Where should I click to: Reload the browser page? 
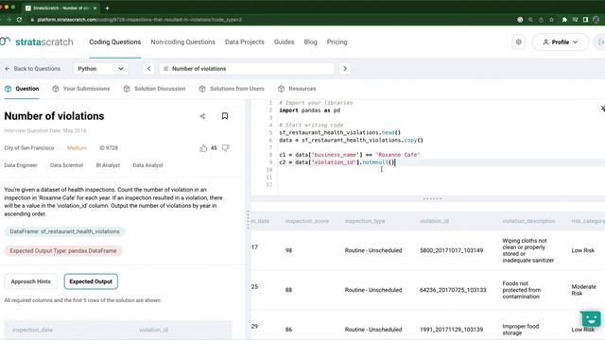coord(19,20)
